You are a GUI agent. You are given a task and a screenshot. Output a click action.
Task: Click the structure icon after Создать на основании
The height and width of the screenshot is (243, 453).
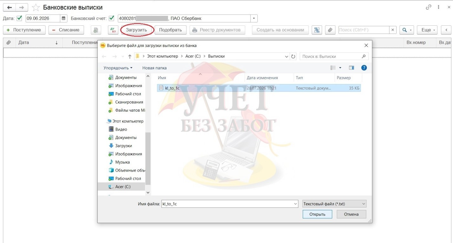click(x=317, y=30)
